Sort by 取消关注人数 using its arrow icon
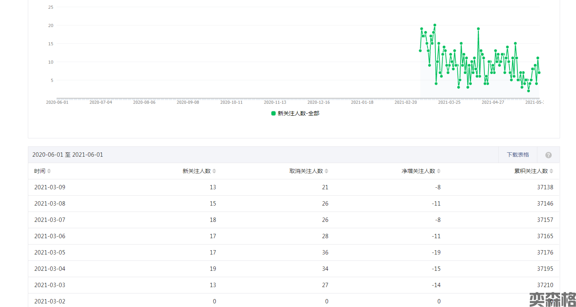The height and width of the screenshot is (307, 576). click(326, 171)
